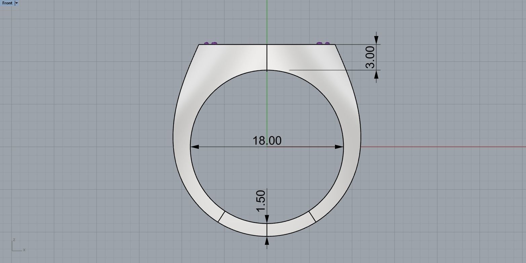Select the right seam line on lower shank
Image resolution: width=526 pixels, height=263 pixels.
pyautogui.click(x=312, y=217)
